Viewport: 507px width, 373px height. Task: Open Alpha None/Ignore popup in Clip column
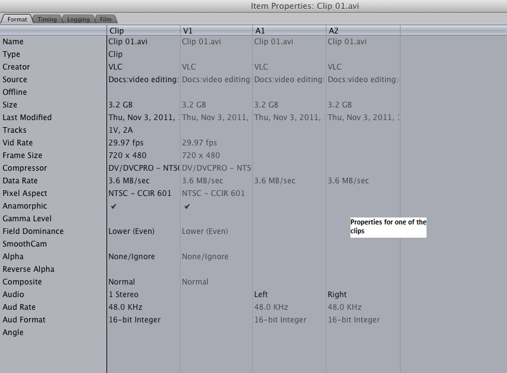coord(131,257)
